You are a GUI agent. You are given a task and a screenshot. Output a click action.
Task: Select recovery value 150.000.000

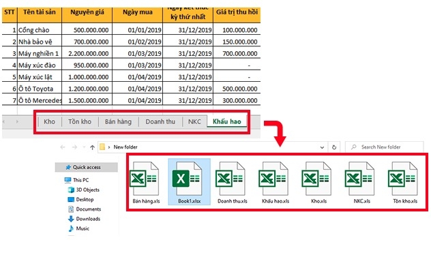click(x=237, y=42)
